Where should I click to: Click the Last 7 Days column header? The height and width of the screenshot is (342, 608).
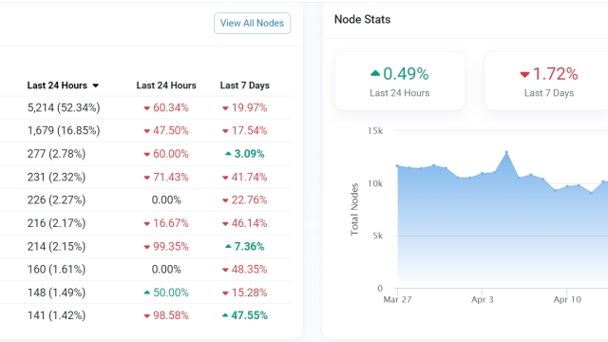point(245,85)
